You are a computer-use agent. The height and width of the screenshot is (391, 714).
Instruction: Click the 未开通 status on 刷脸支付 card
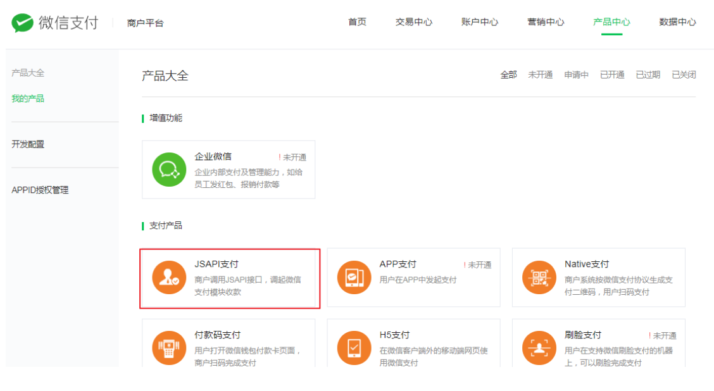click(663, 335)
